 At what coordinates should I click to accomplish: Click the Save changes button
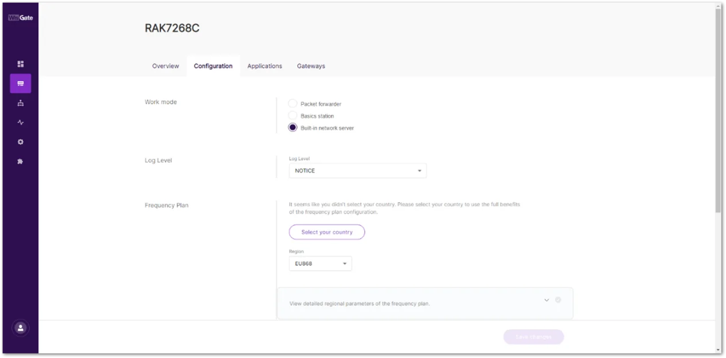click(533, 337)
